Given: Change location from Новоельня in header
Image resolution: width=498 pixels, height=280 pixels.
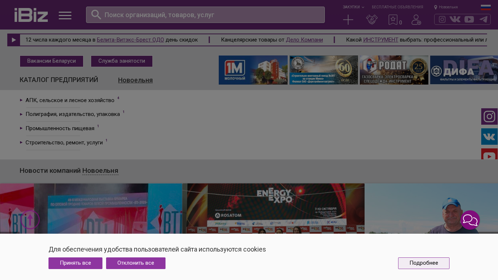Looking at the screenshot, I should pos(446,7).
